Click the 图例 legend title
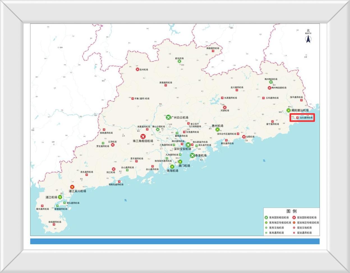 pyautogui.click(x=291, y=211)
